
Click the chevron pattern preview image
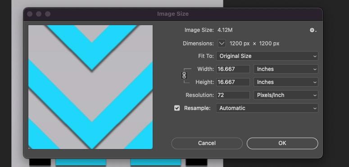click(x=91, y=87)
